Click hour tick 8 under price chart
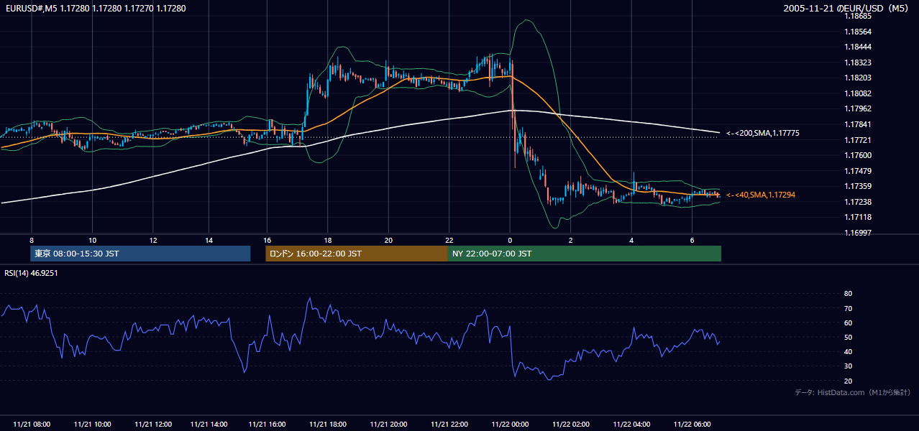The image size is (919, 431). pos(32,240)
